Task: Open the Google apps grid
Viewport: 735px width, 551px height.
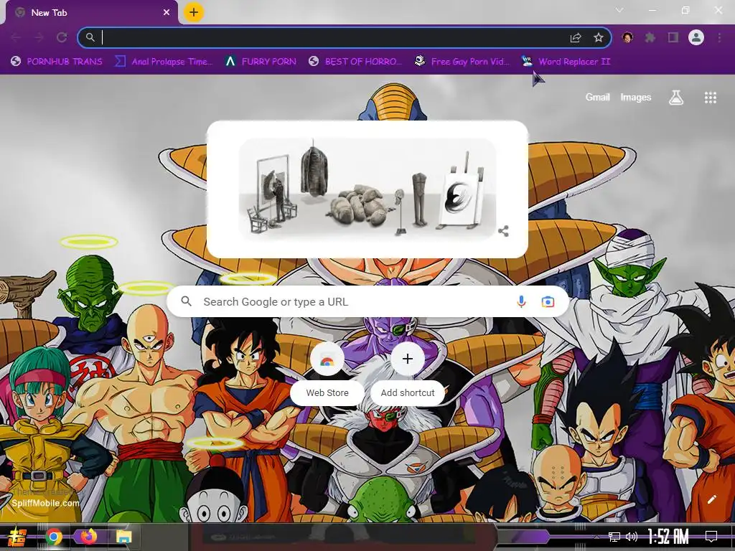Action: 710,98
